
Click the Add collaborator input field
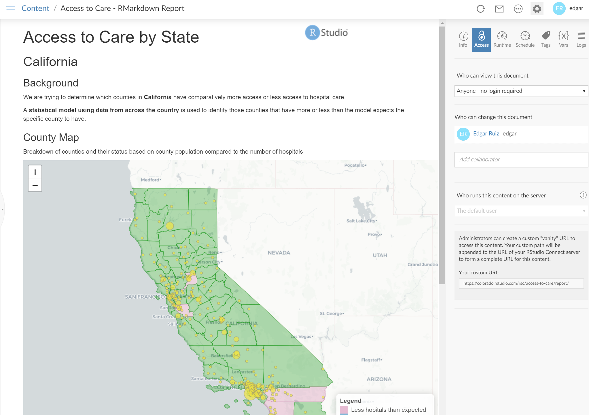coord(521,160)
